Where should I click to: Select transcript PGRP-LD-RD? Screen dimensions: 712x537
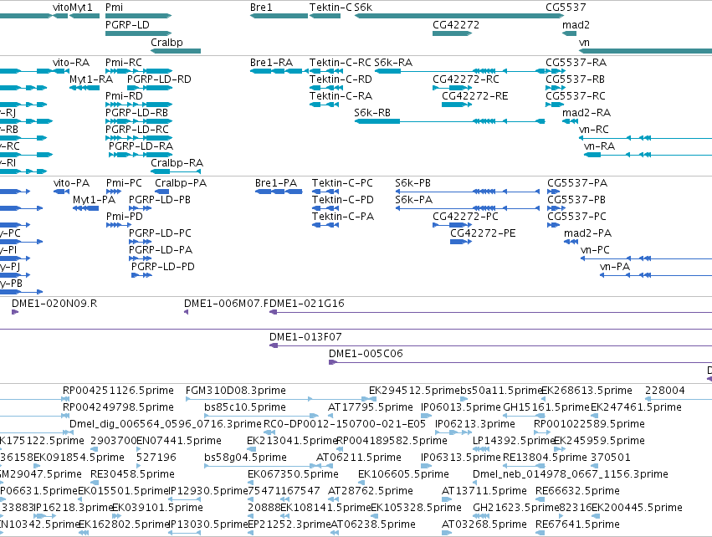[x=159, y=79]
